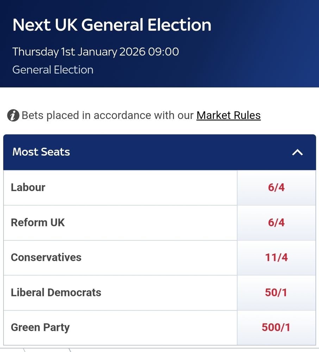Select Green Party odds 500/1
Viewport: 319px width, 352px height.
pyautogui.click(x=276, y=328)
